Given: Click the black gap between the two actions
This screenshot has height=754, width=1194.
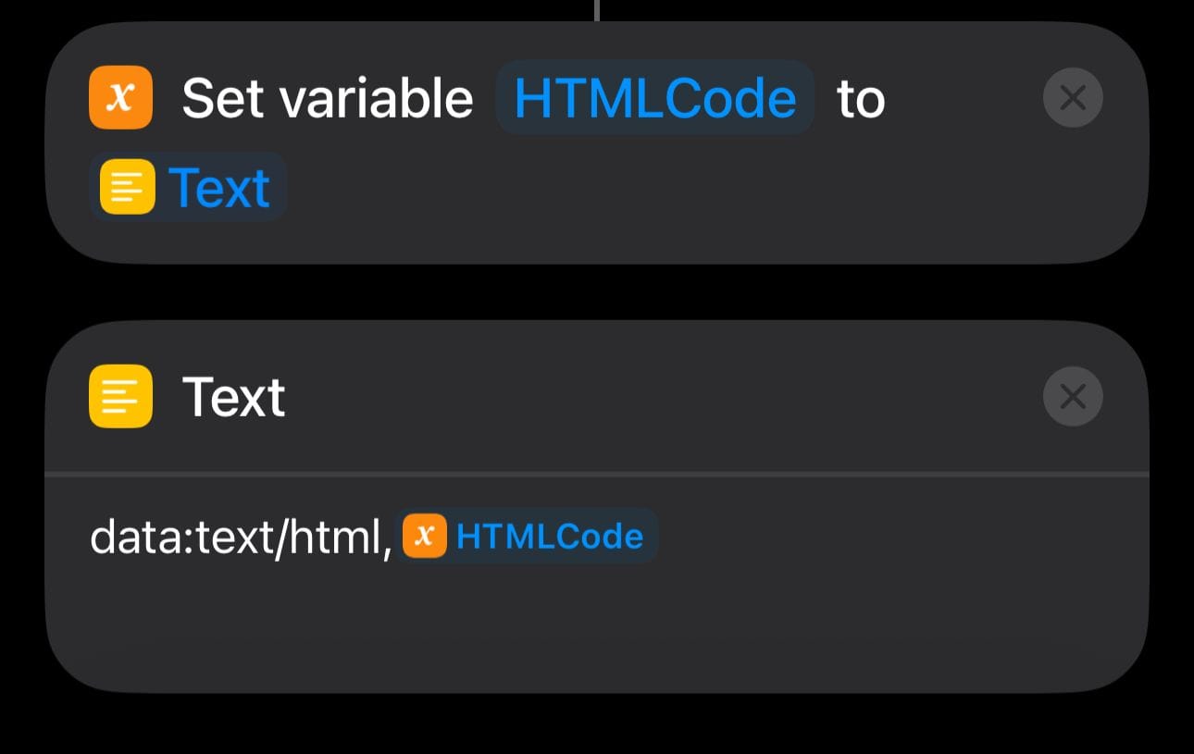Looking at the screenshot, I should tap(596, 292).
